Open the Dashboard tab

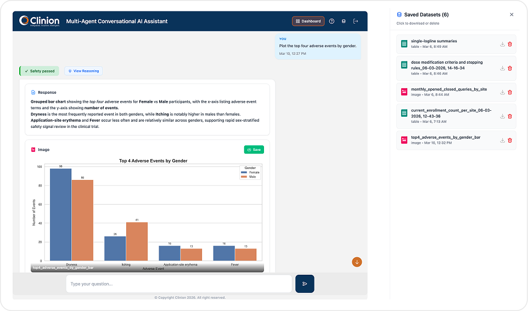(308, 21)
